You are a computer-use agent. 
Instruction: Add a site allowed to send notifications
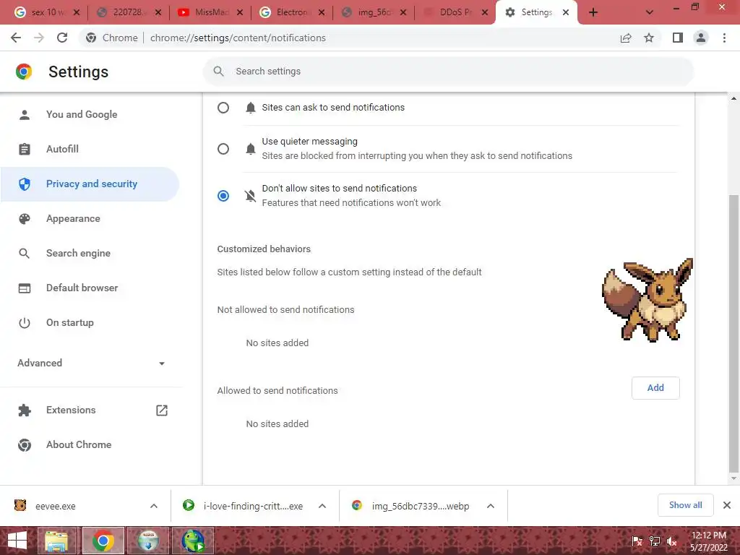point(655,388)
